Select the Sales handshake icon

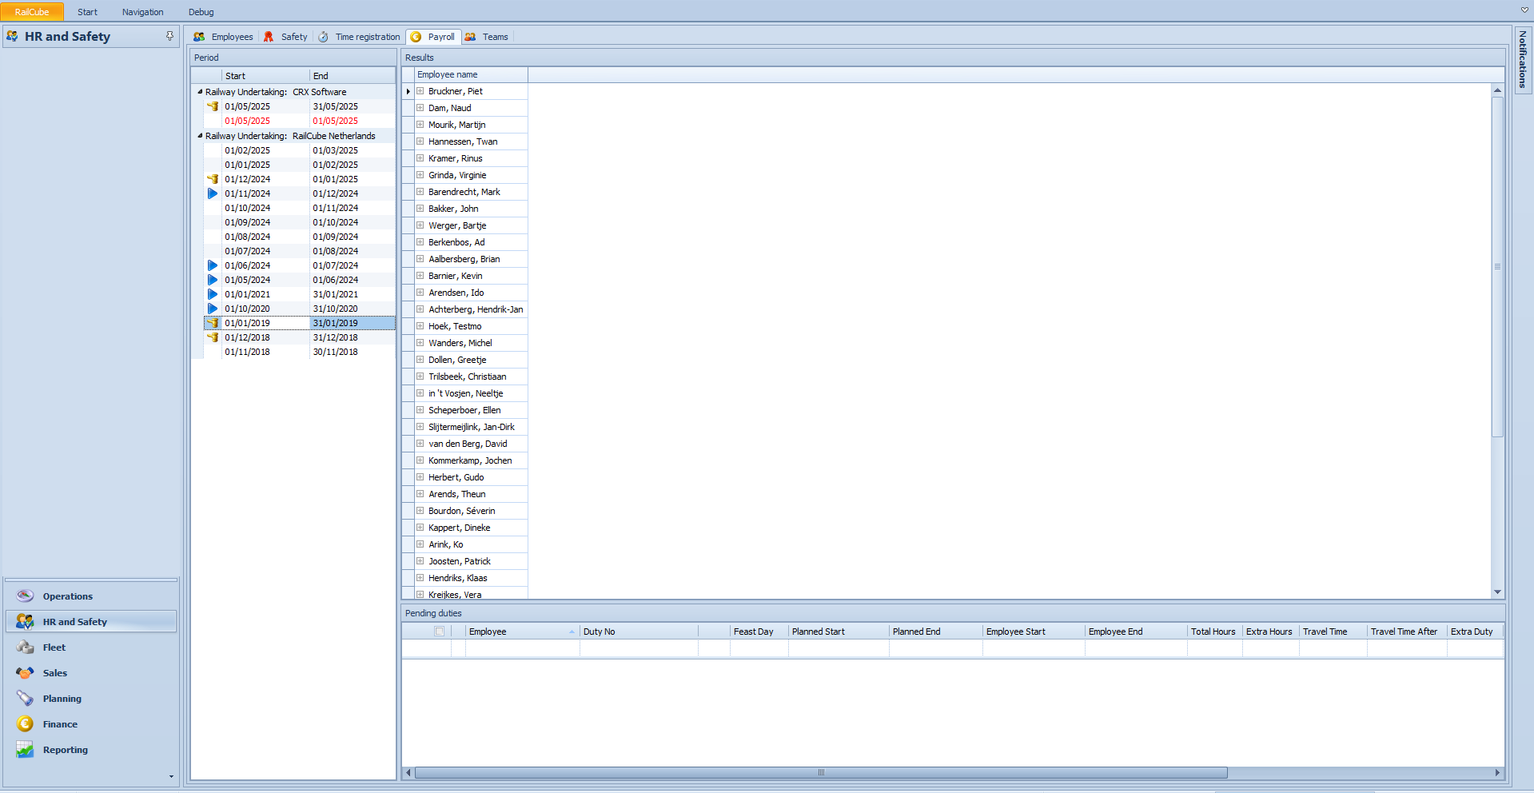(26, 672)
